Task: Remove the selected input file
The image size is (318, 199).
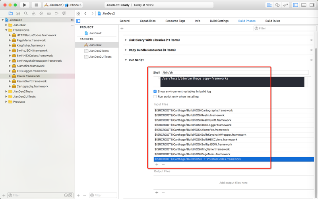Action: (x=163, y=164)
